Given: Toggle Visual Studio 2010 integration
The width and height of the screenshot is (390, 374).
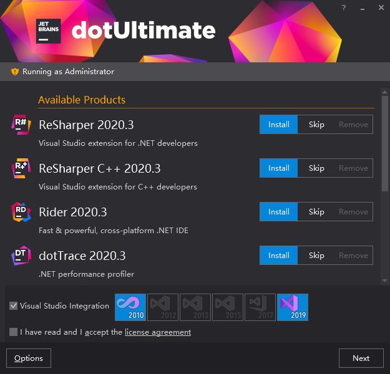Looking at the screenshot, I should coord(130,307).
